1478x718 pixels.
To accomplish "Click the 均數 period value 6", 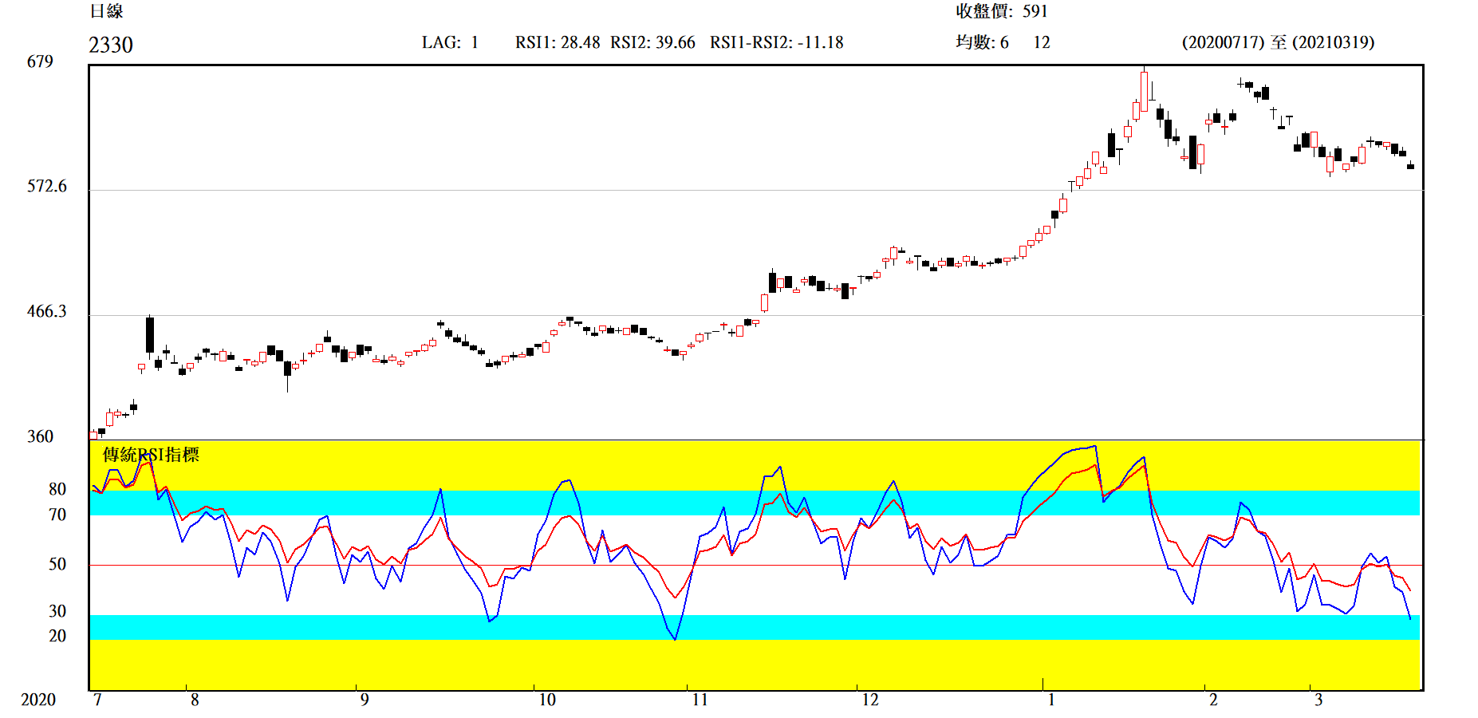I will (x=1004, y=42).
